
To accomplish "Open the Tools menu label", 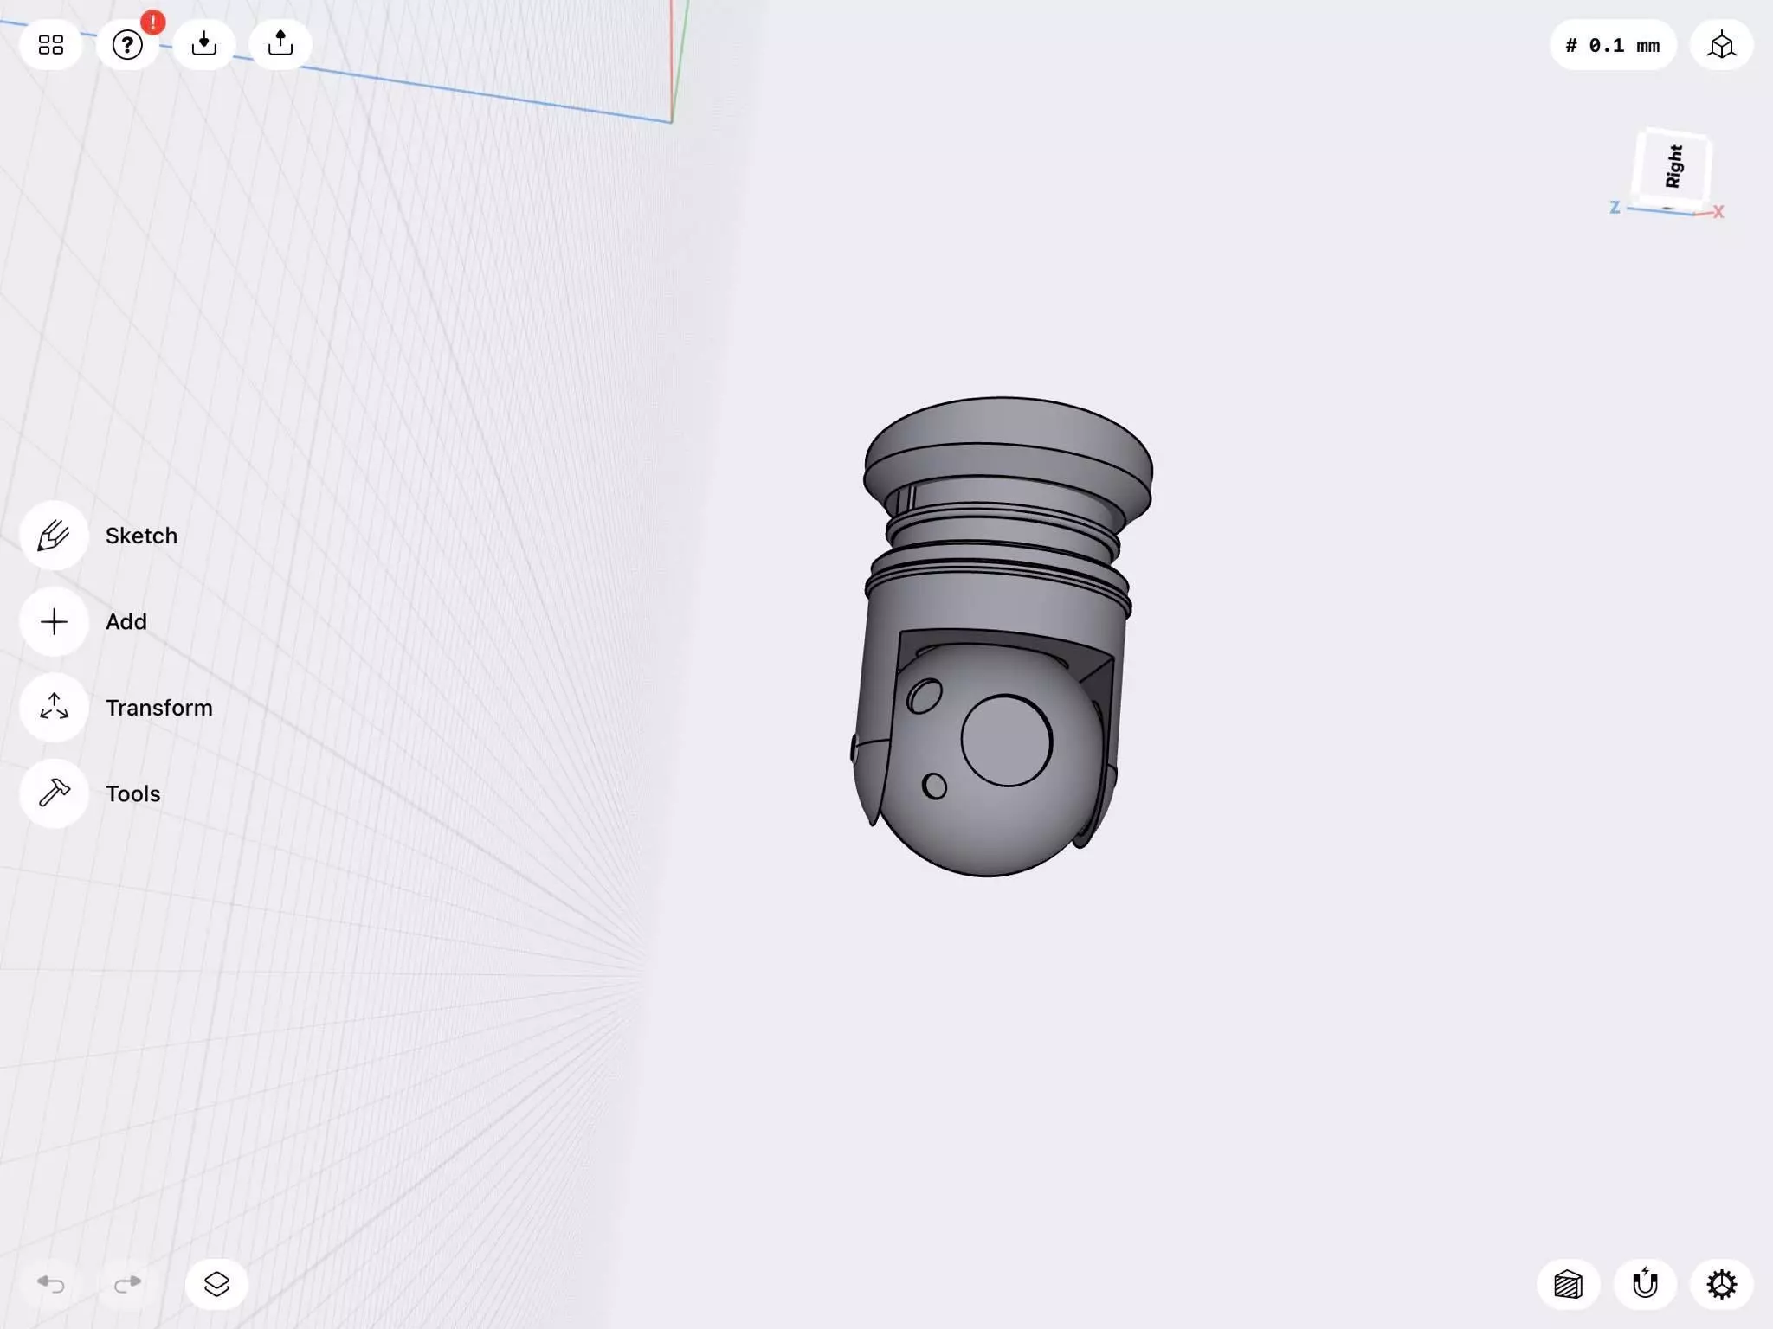I will [x=133, y=793].
